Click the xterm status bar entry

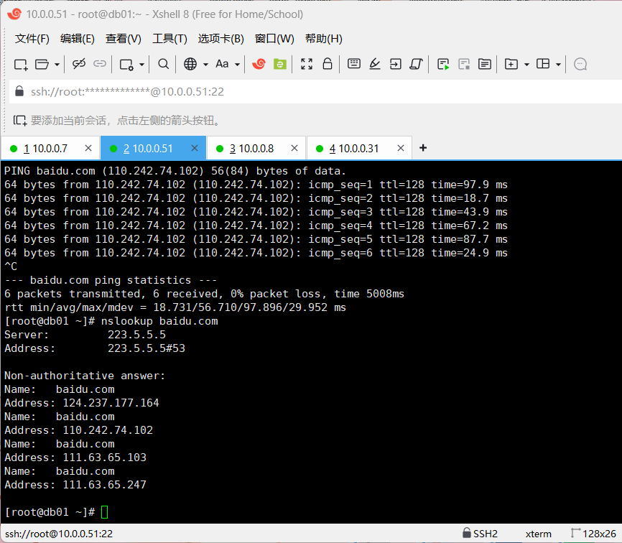click(x=538, y=534)
